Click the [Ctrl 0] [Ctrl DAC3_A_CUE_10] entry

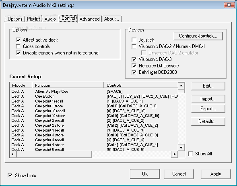pos(133,116)
